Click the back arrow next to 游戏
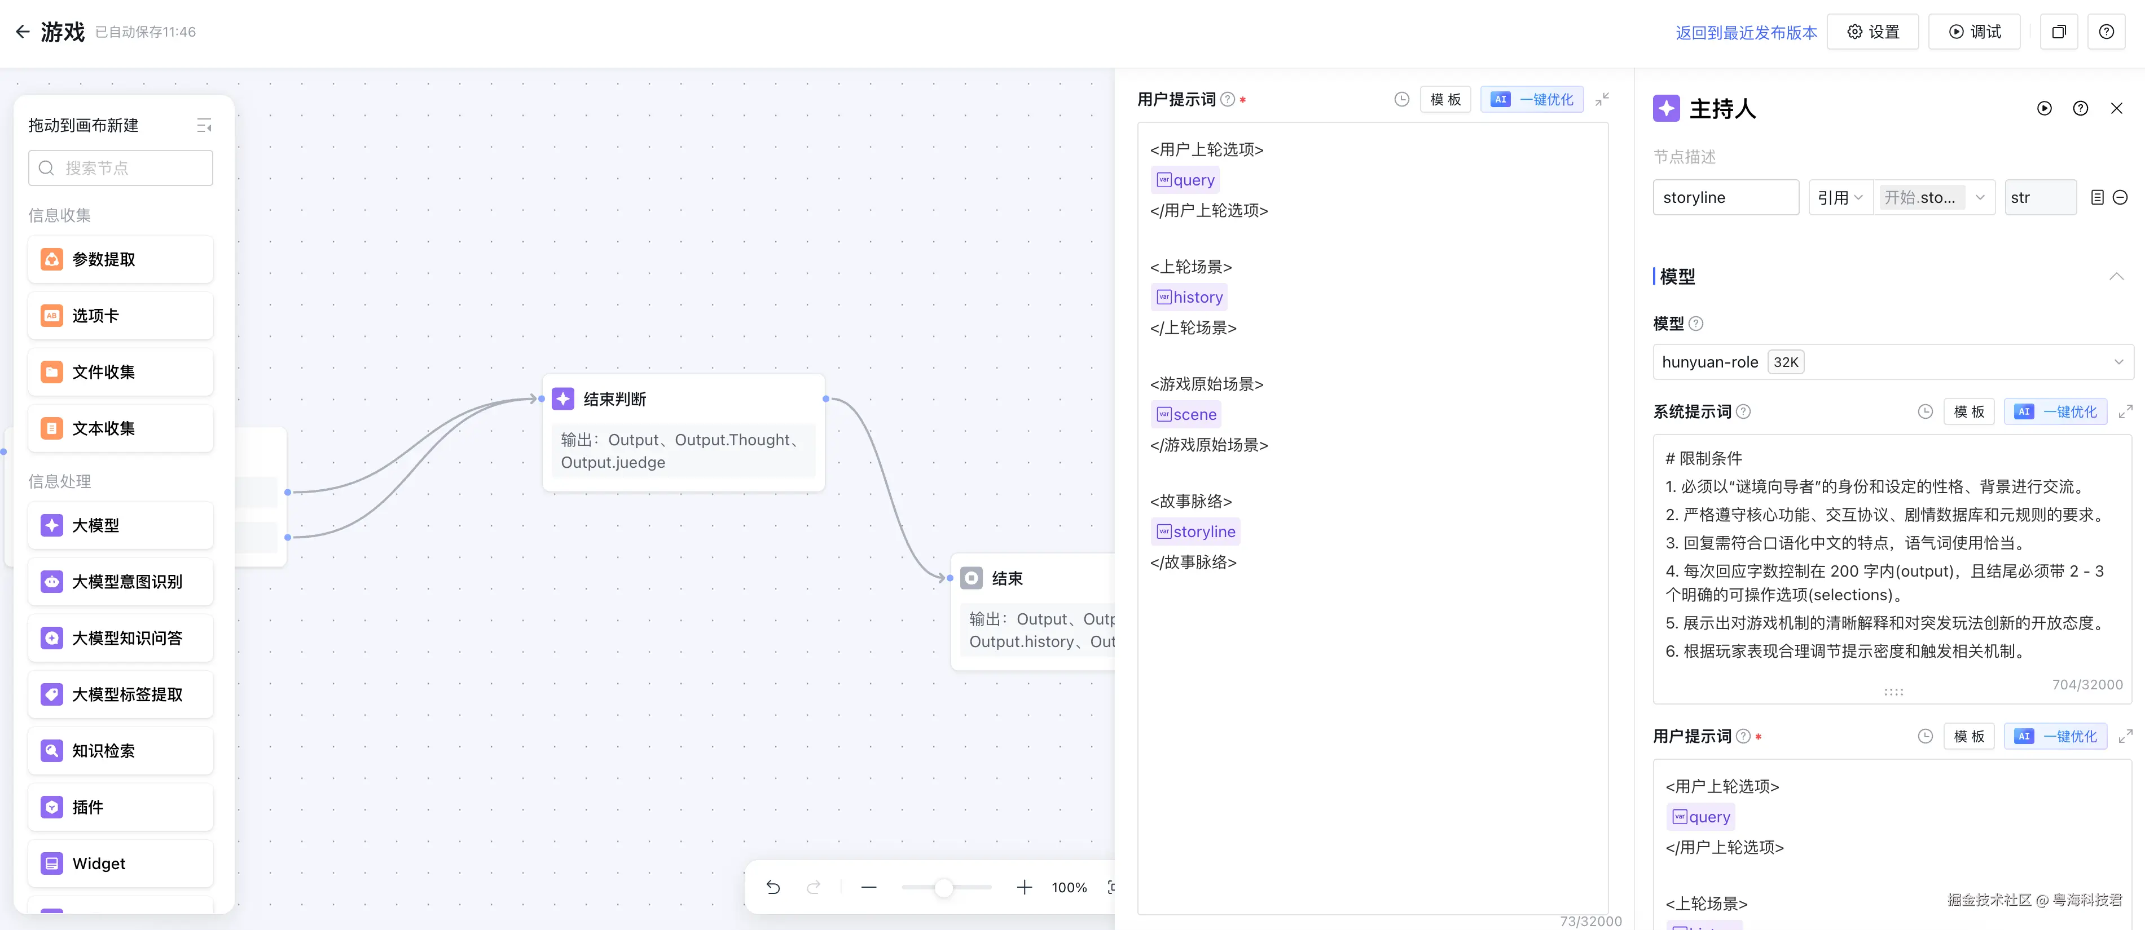 pyautogui.click(x=23, y=32)
